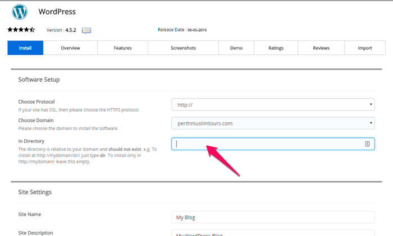Click the icon inside In Directory field
This screenshot has width=393, height=236.
tap(367, 144)
